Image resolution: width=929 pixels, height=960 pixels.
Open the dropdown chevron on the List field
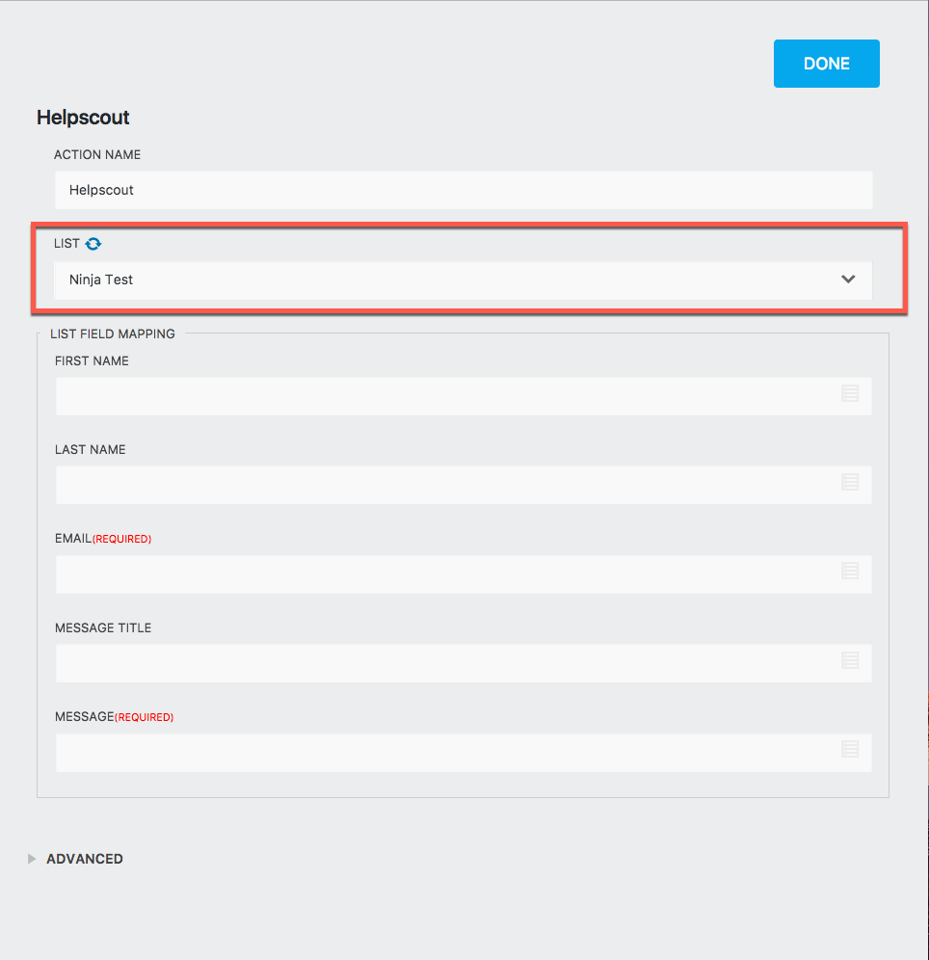coord(848,279)
